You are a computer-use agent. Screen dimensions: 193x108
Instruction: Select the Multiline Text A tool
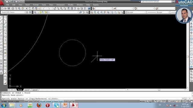pos(1,73)
